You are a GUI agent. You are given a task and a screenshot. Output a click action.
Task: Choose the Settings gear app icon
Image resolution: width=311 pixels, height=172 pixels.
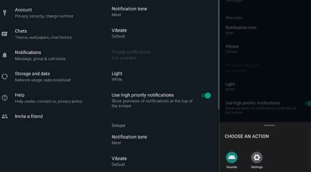[257, 158]
